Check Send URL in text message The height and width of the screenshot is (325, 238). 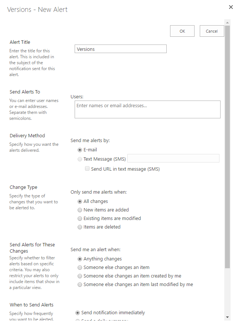point(87,168)
